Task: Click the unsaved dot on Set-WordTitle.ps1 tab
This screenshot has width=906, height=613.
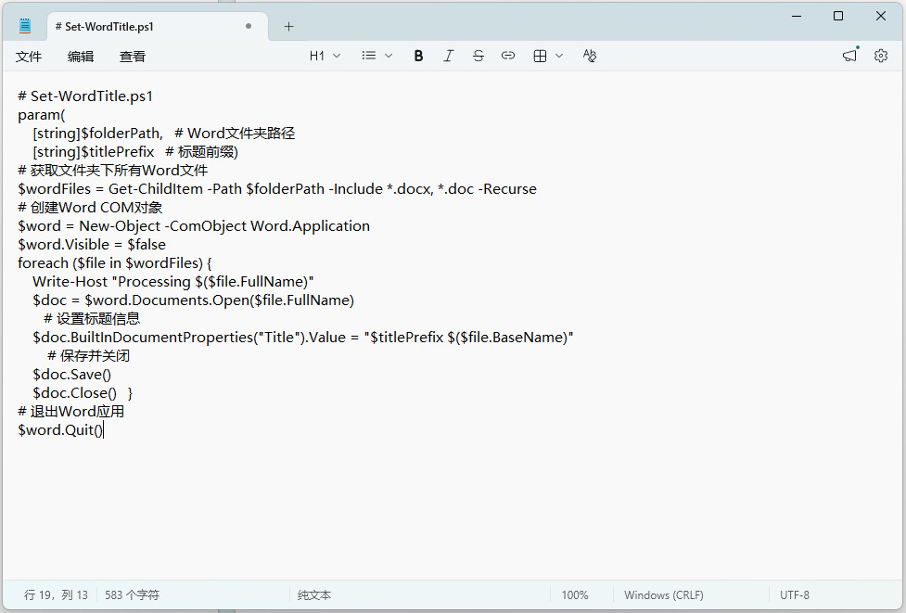Action: click(248, 26)
